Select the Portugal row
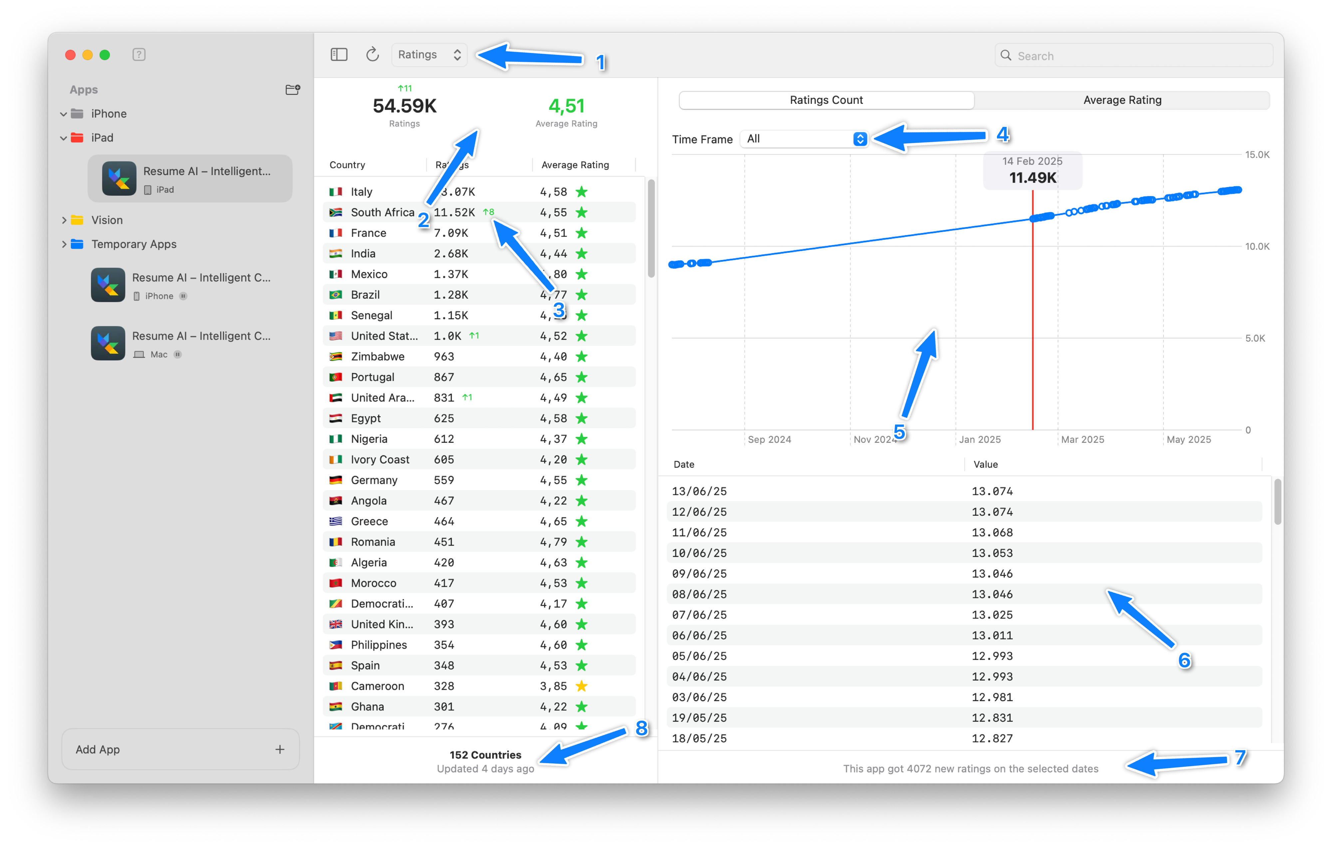Screen dimensions: 1332x847 point(479,377)
